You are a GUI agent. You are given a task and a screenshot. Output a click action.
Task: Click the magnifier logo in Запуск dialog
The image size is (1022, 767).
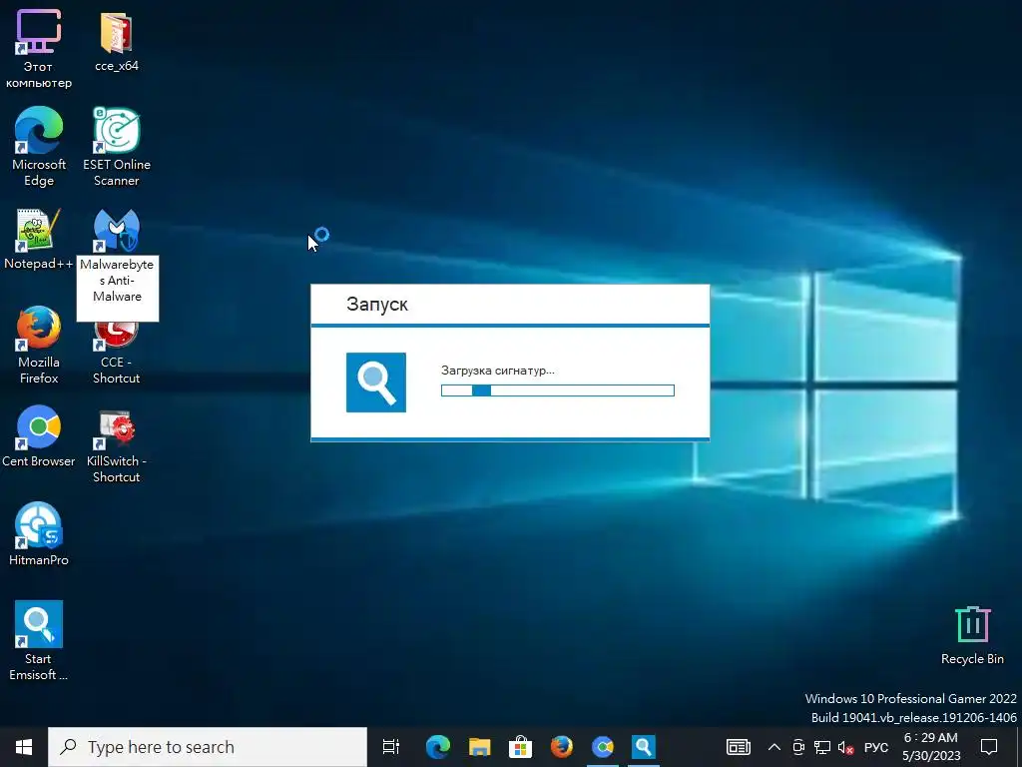point(376,383)
